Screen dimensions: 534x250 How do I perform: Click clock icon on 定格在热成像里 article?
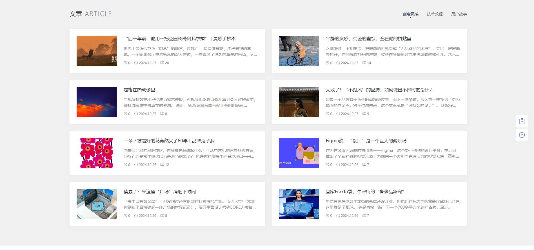136,114
